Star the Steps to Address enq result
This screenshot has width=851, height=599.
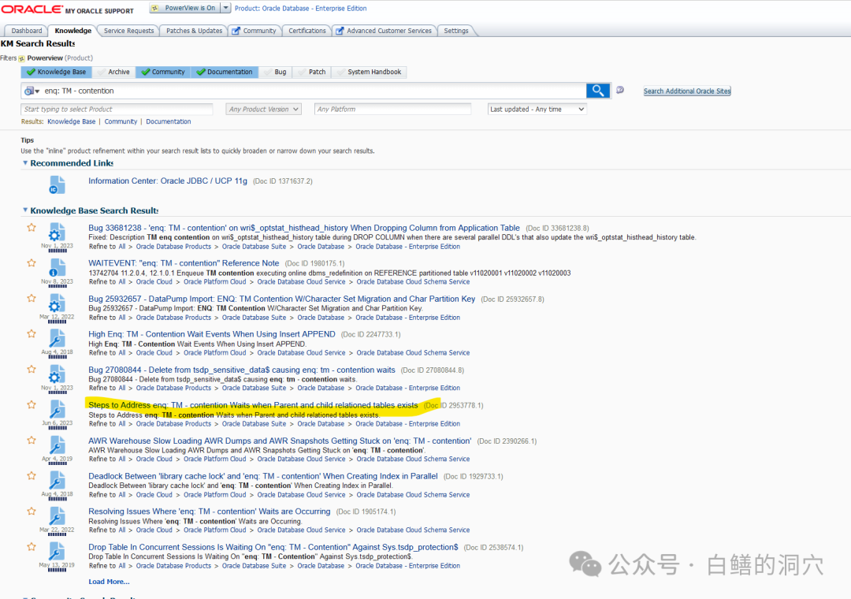coord(32,404)
